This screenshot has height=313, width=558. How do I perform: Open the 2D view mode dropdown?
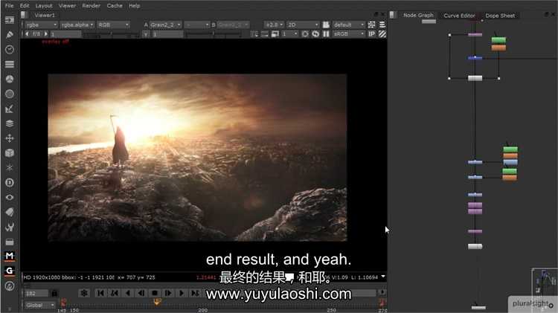point(303,25)
